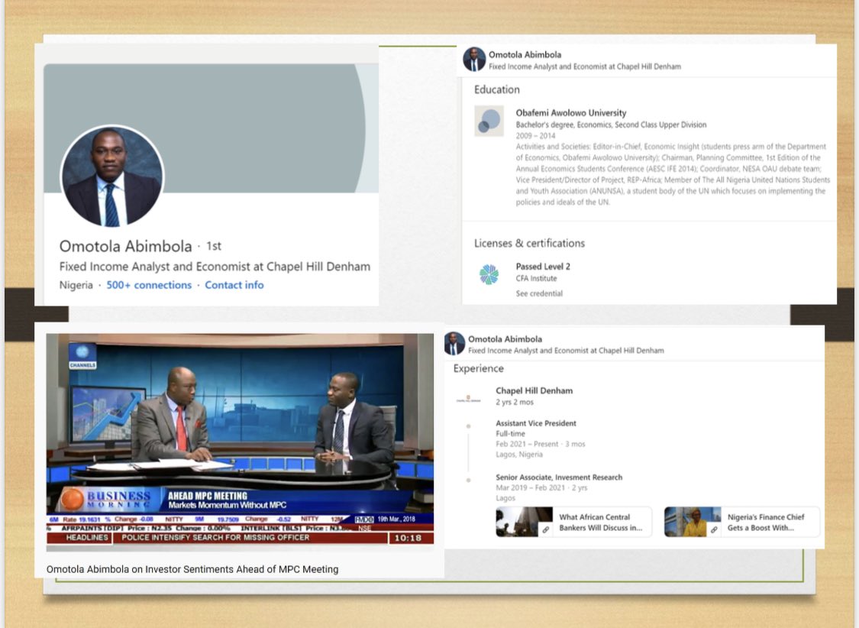Click the '2 yrs 2 mos' tenure text
The width and height of the screenshot is (859, 628).
pyautogui.click(x=515, y=402)
